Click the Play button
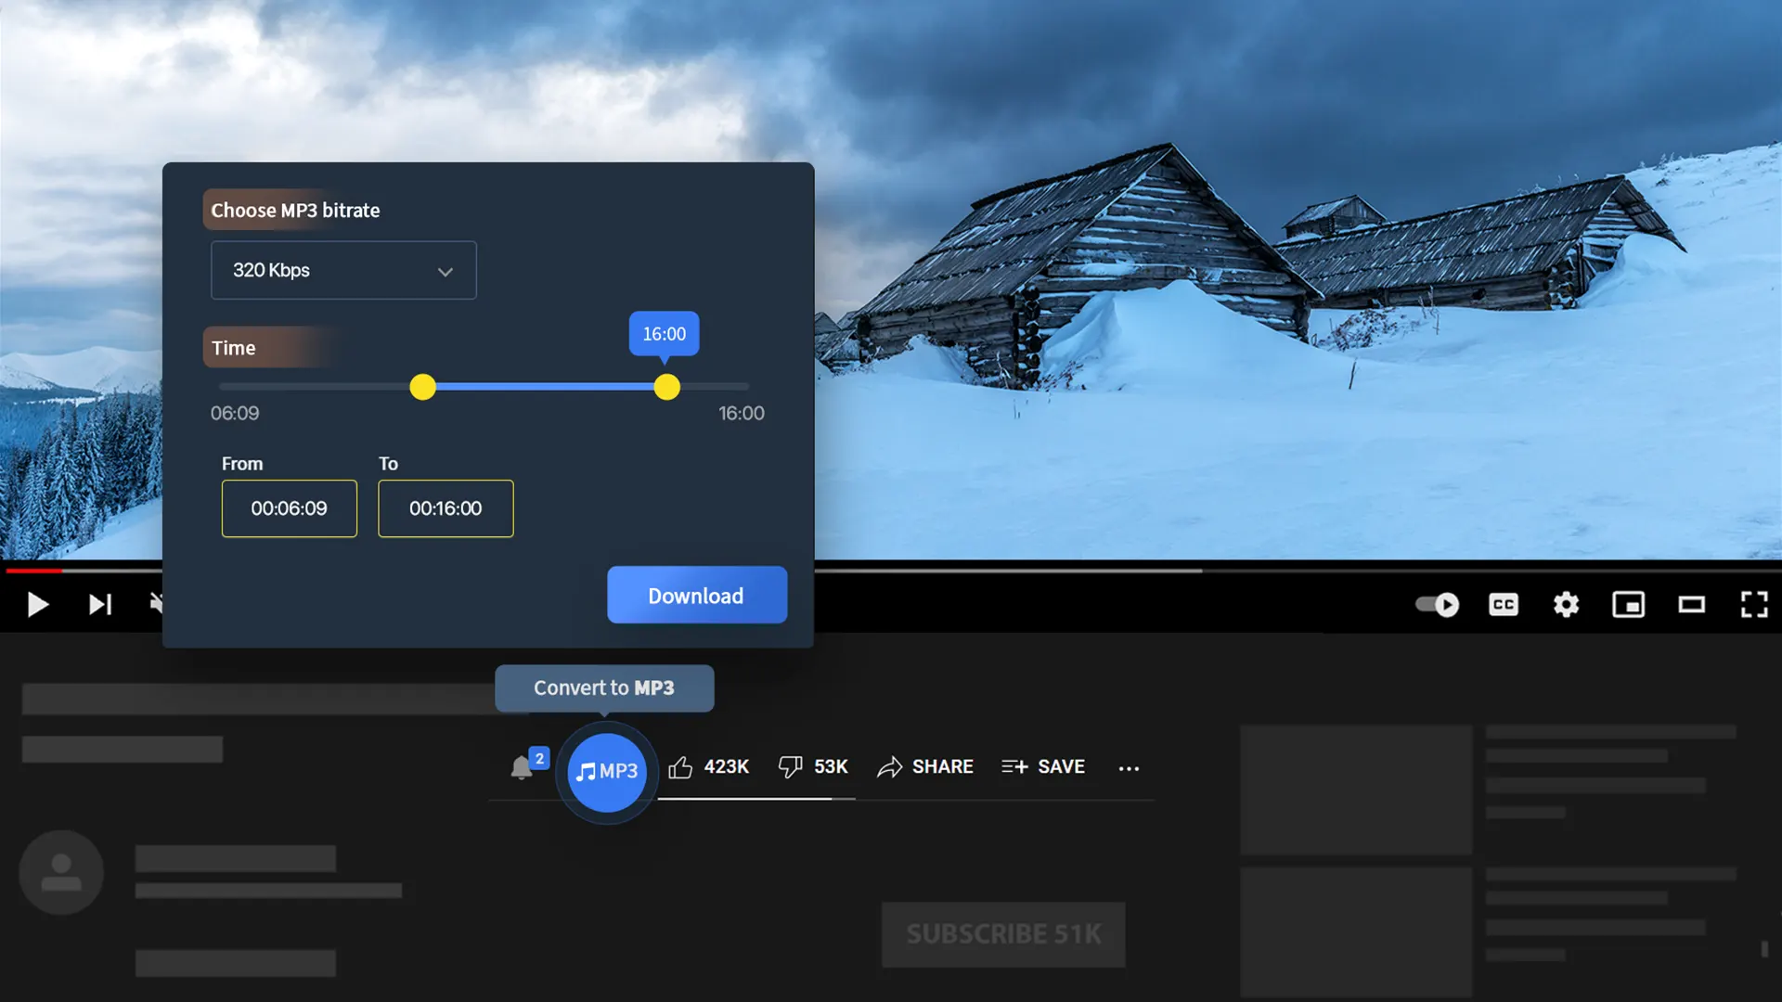 click(x=37, y=603)
